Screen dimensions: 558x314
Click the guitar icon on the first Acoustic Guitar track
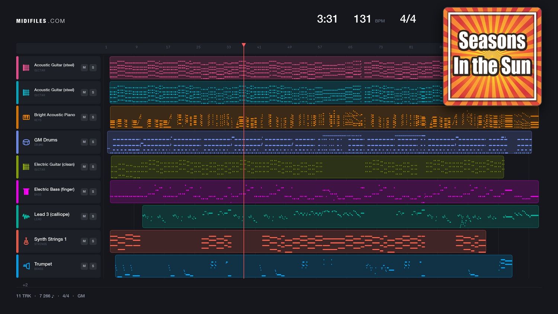26,68
